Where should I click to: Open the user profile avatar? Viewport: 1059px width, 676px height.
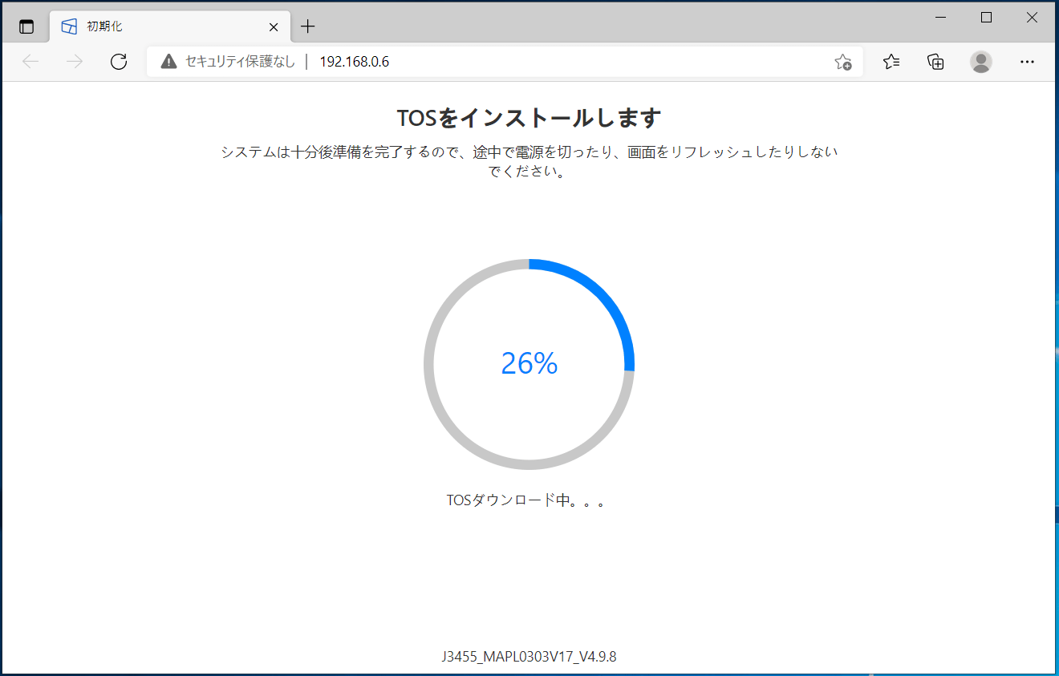980,62
